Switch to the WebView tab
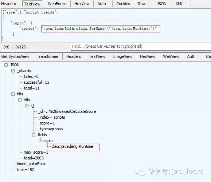211x182 pixels. tap(171, 56)
